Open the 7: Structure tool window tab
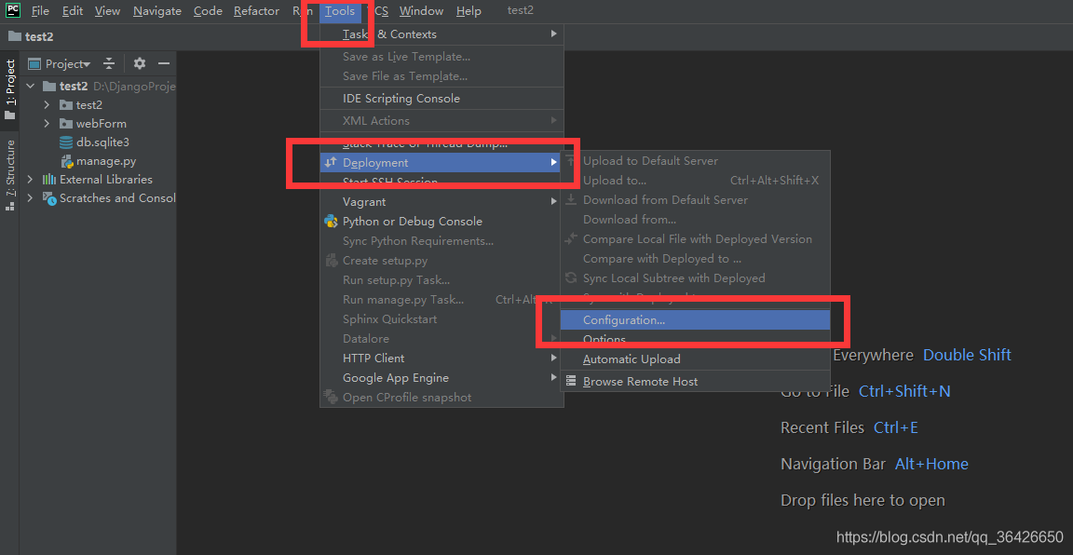The image size is (1073, 555). coord(9,174)
